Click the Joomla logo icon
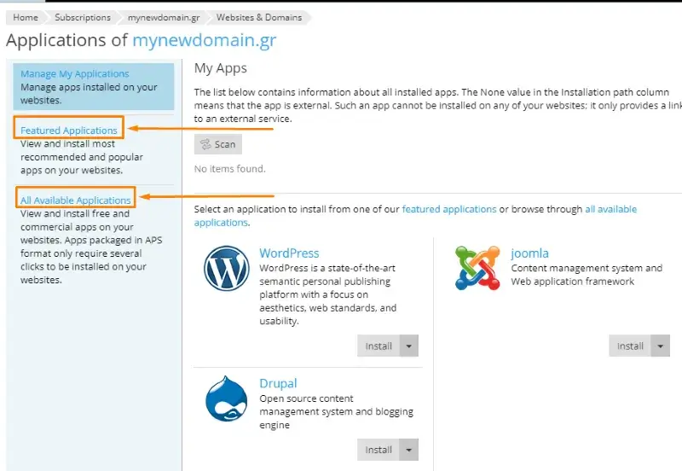682x471 pixels. point(477,268)
